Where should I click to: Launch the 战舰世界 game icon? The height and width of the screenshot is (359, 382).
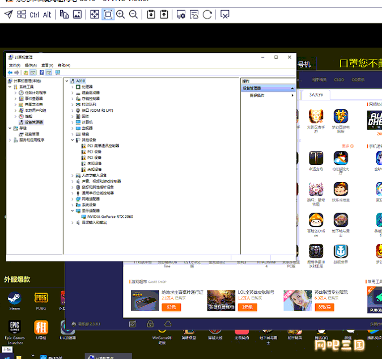pos(341,254)
